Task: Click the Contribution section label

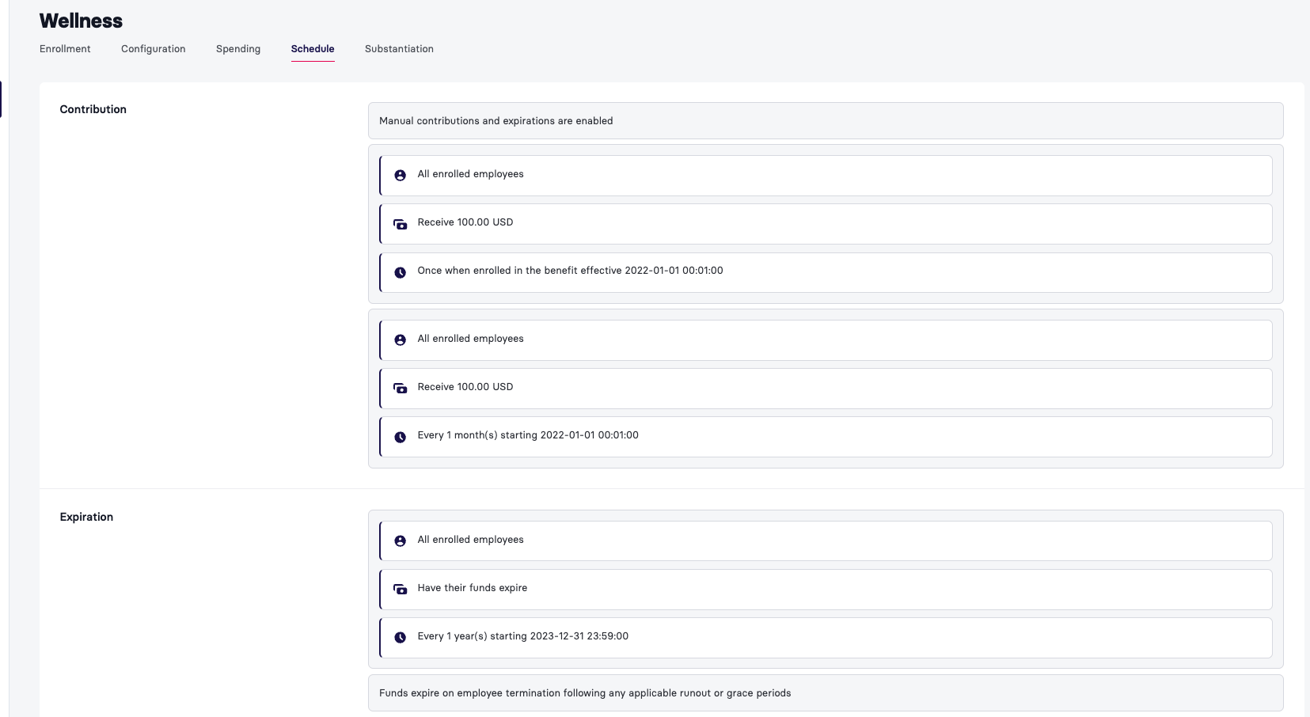Action: point(93,109)
